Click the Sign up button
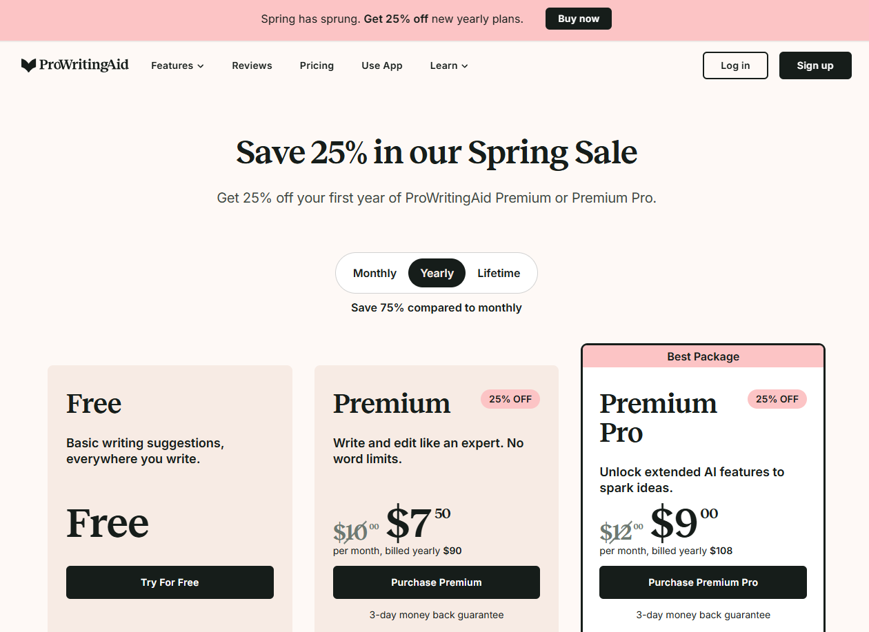869x632 pixels. click(x=815, y=65)
